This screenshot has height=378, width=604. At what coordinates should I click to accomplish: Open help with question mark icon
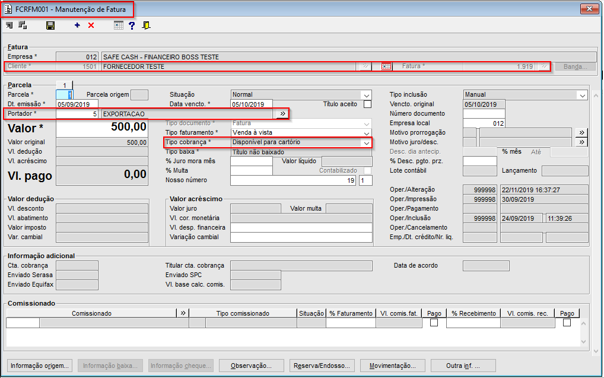tap(132, 26)
